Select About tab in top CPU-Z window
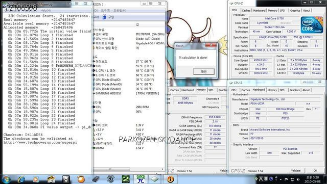 click(x=307, y=10)
